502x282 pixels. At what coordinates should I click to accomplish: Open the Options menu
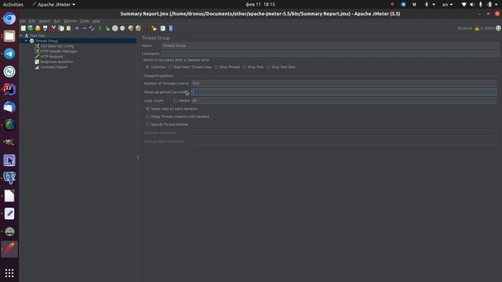point(70,21)
